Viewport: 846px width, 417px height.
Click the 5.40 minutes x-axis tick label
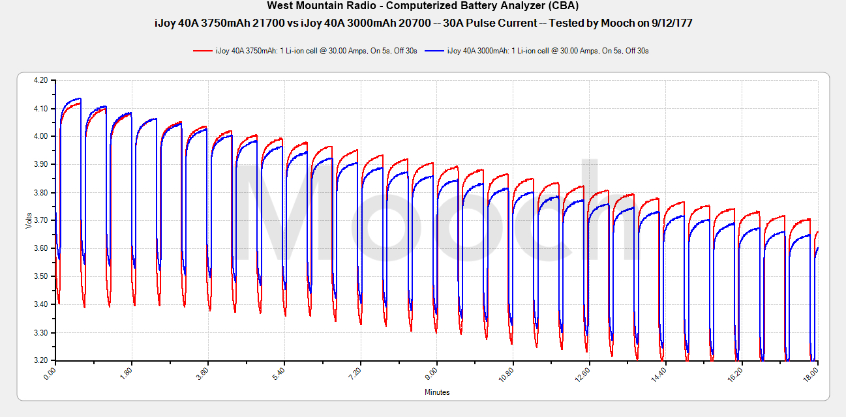279,373
